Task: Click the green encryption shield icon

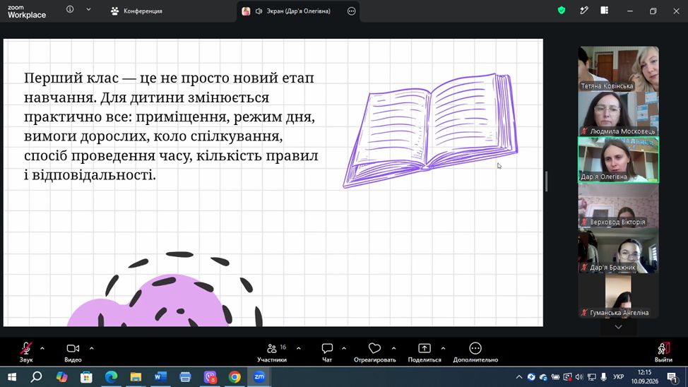Action: (561, 11)
